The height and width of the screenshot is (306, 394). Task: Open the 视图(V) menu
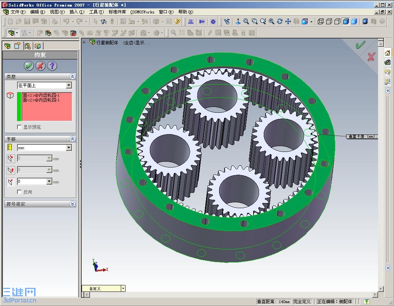click(x=57, y=12)
